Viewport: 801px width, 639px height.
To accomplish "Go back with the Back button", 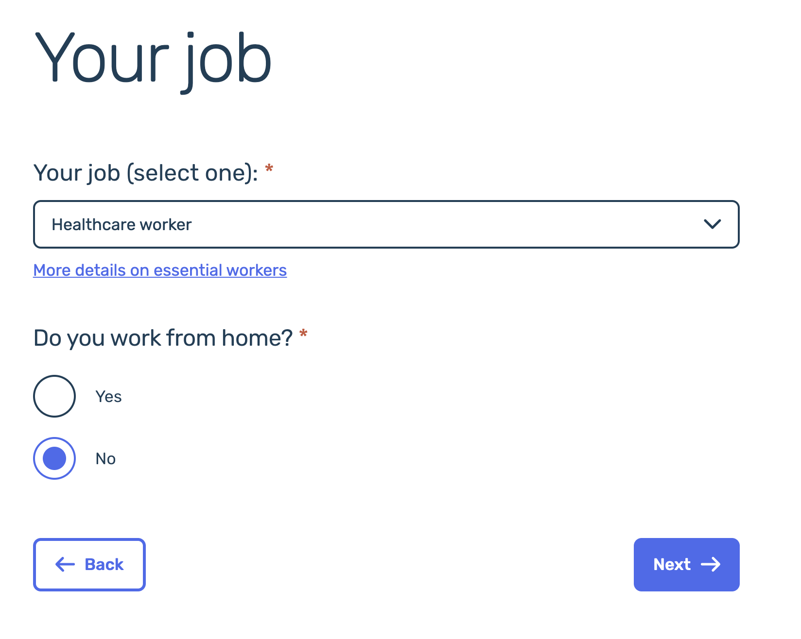I will coord(89,565).
